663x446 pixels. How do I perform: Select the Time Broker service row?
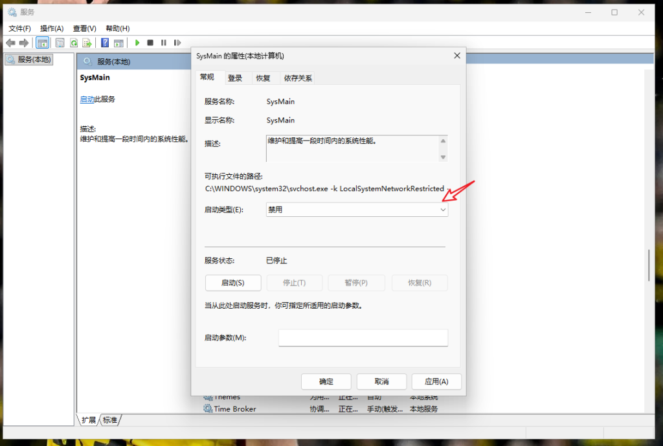click(x=321, y=409)
